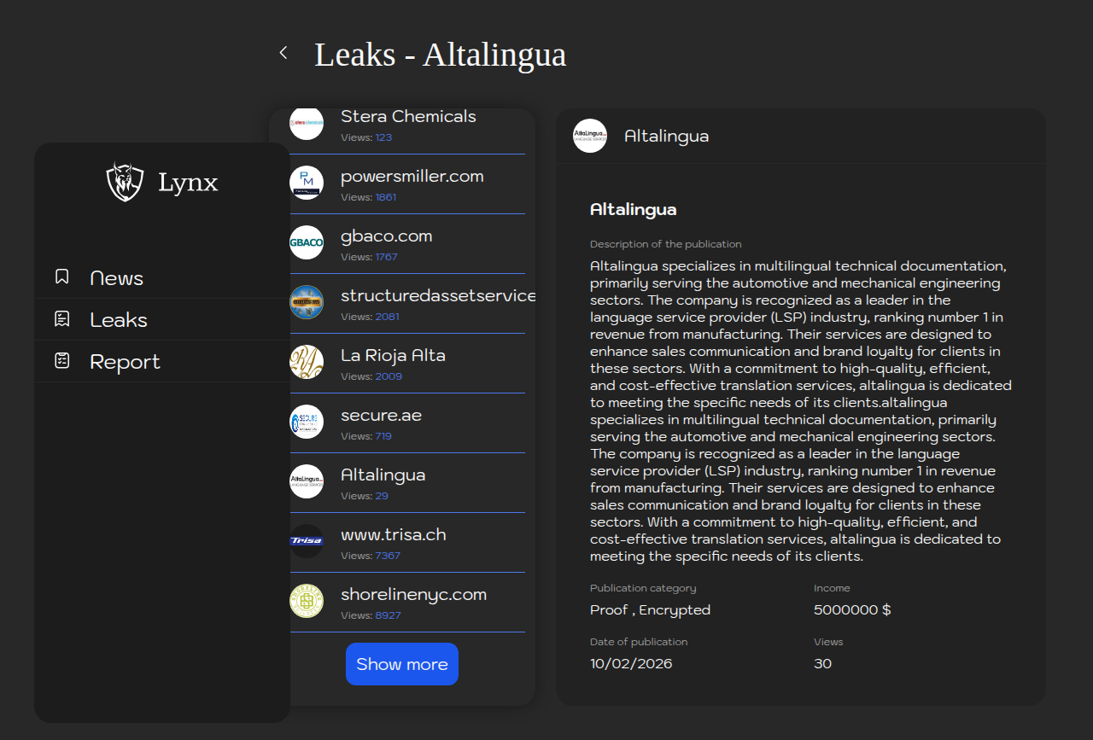Viewport: 1093px width, 740px height.
Task: Click the Report checklist icon
Action: point(61,361)
